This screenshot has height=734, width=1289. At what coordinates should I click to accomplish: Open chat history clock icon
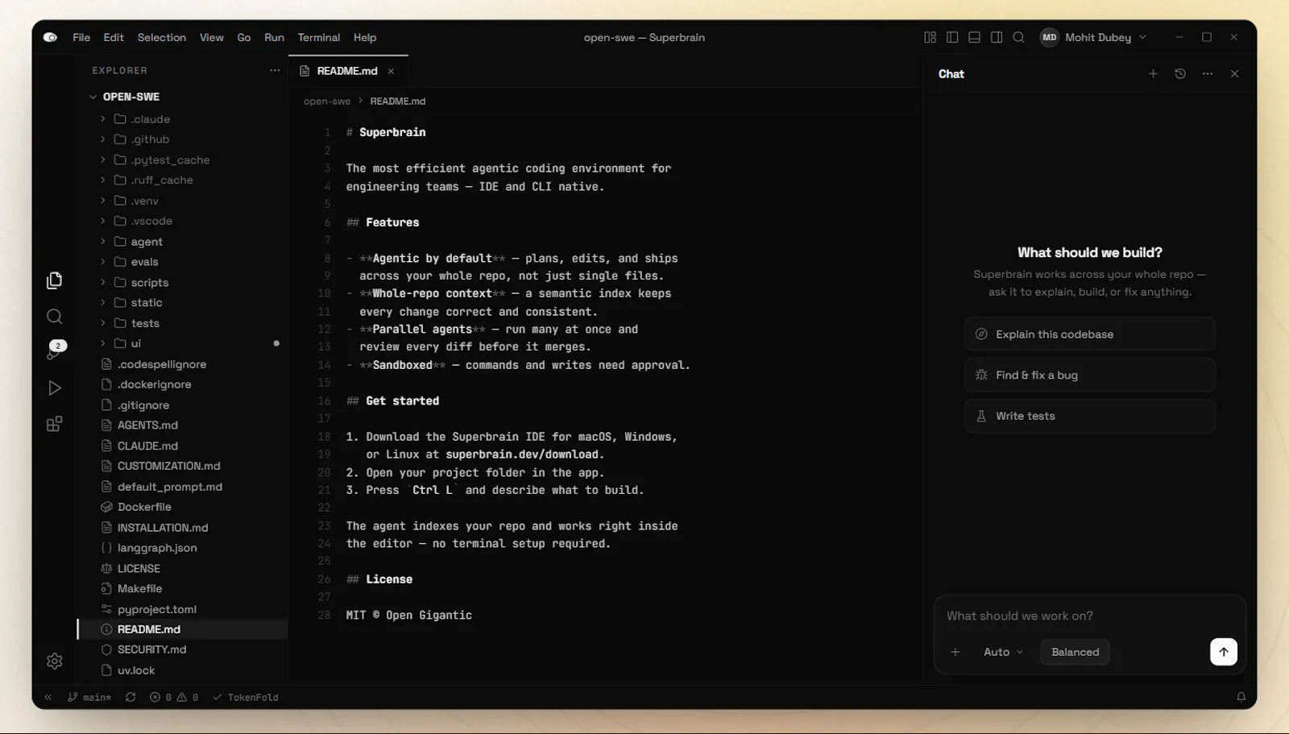click(x=1180, y=73)
